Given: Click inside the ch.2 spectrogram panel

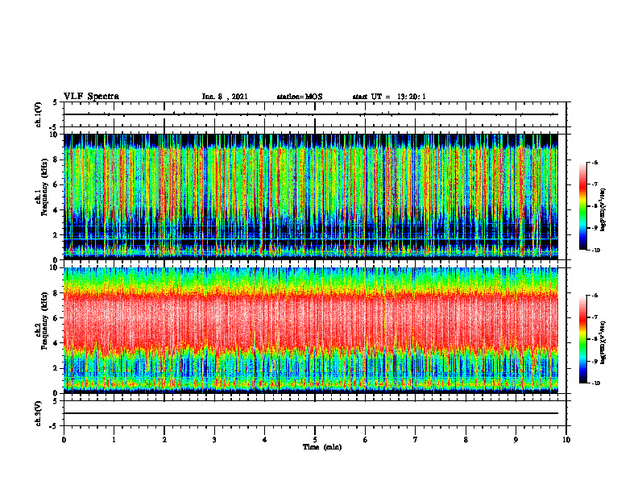Looking at the screenshot, I should 311,330.
